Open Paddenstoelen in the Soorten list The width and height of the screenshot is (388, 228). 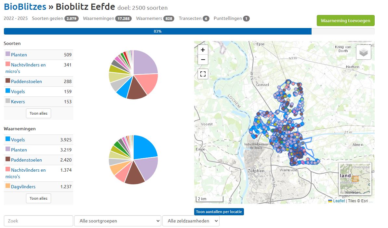[x=26, y=81]
